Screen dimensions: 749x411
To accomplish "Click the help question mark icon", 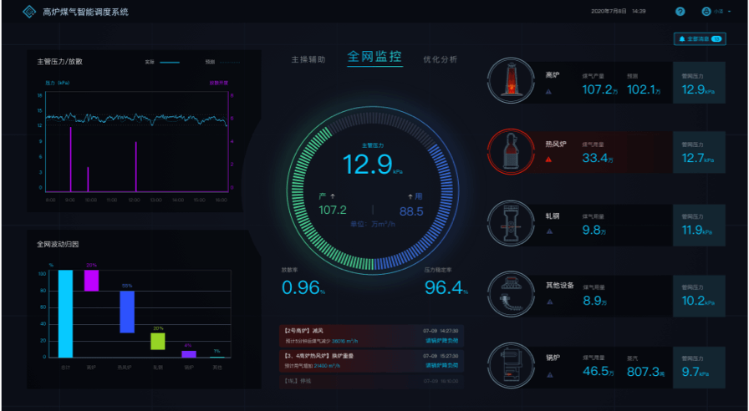I will (680, 12).
